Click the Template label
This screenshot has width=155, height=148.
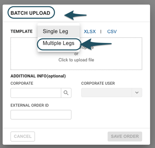(x=21, y=31)
